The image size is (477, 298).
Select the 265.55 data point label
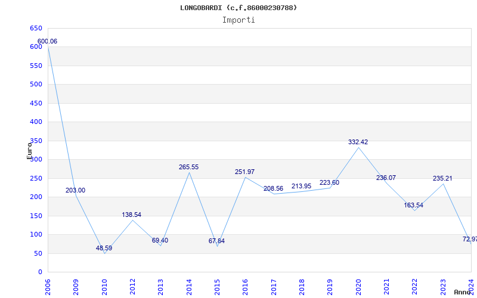(x=188, y=167)
